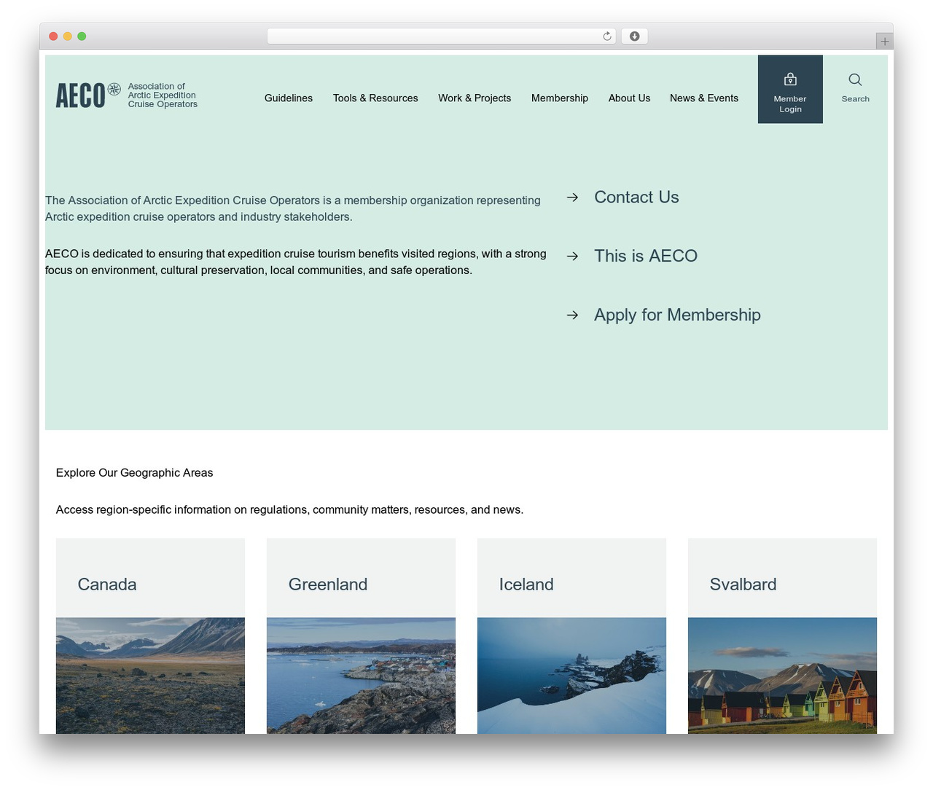The width and height of the screenshot is (933, 790).
Task: Click the arrow beside Apply for Membership
Action: (x=572, y=315)
